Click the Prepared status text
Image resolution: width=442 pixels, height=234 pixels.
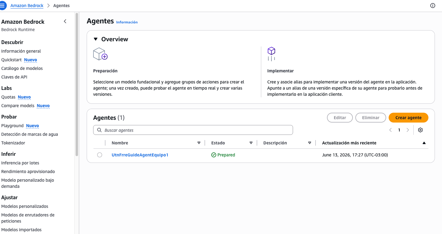coord(226,155)
